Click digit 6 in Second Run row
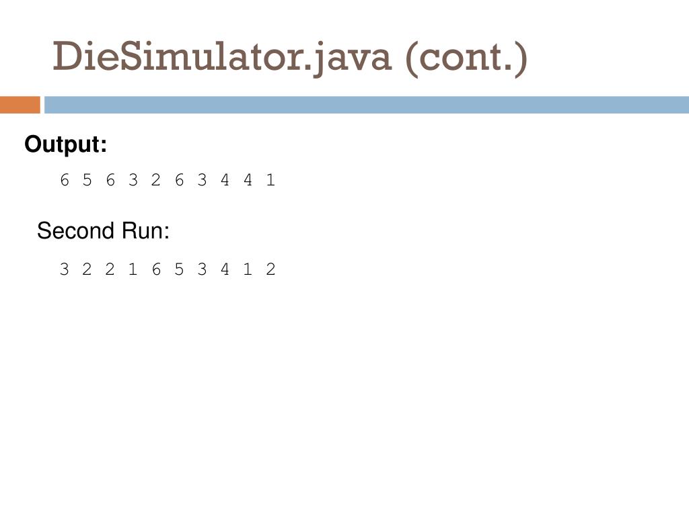The image size is (689, 516). pos(156,269)
